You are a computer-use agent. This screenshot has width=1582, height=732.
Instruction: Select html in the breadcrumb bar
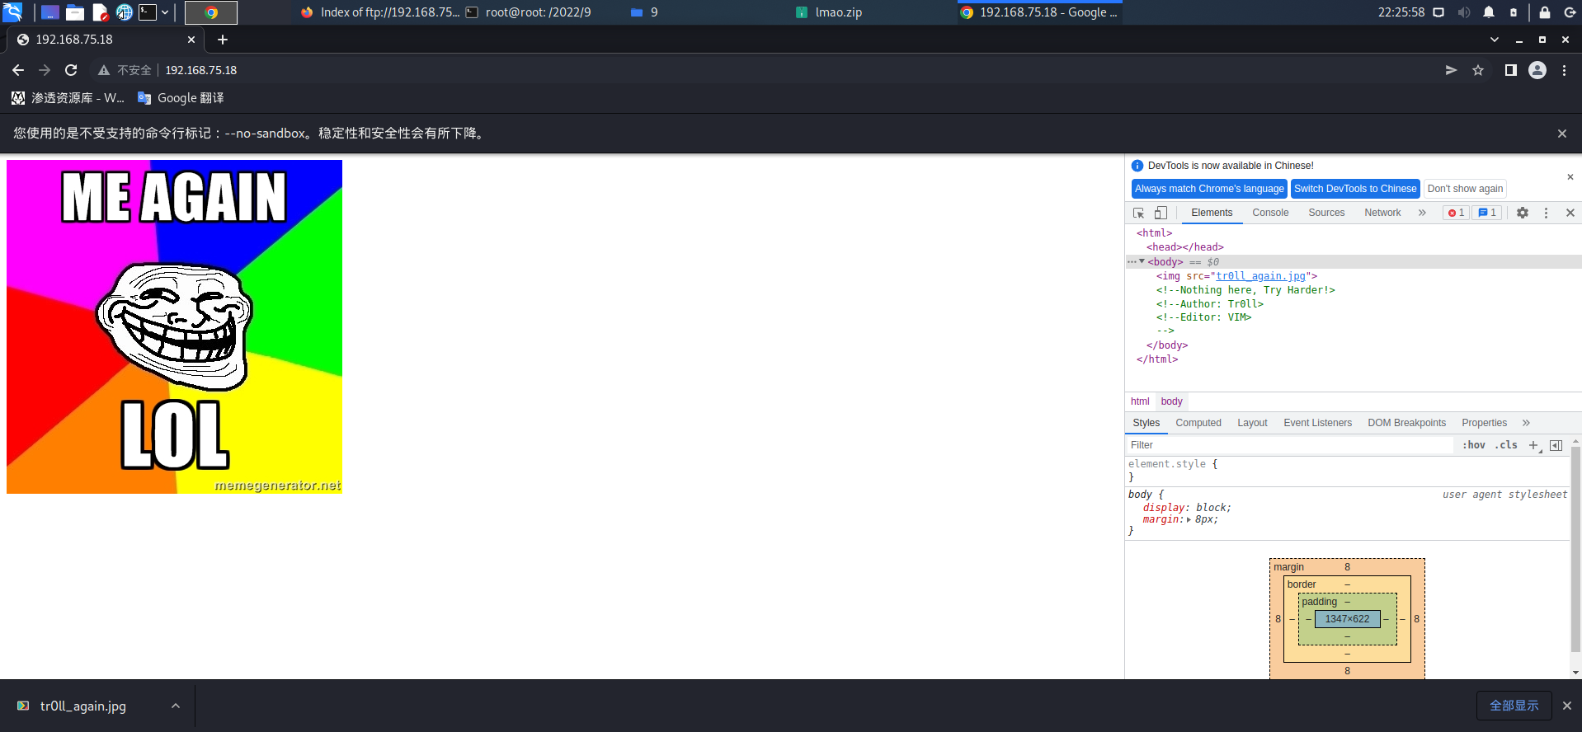pos(1140,401)
